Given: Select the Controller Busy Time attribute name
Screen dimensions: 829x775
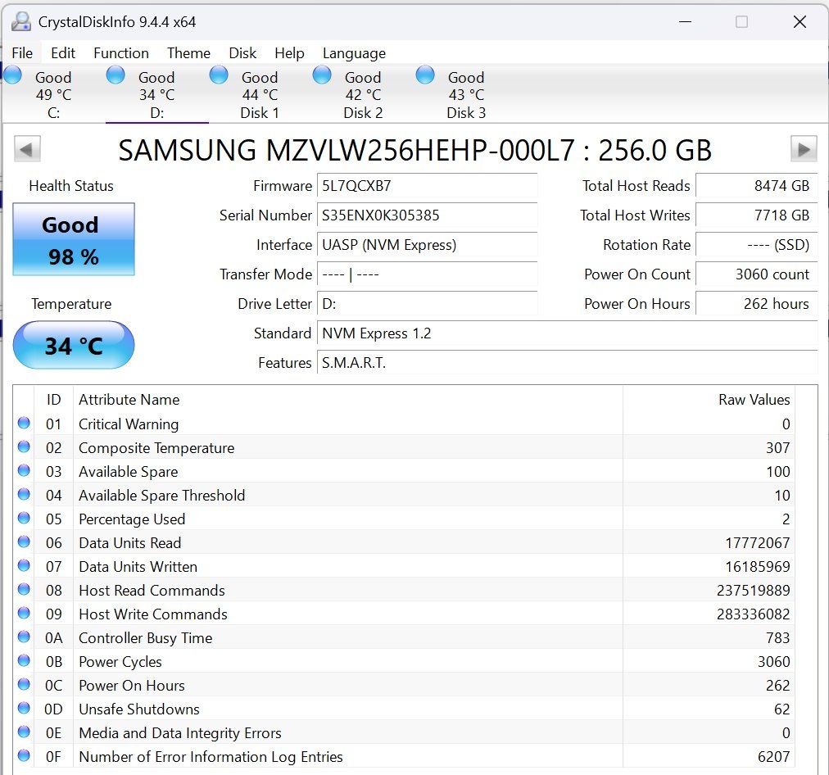Looking at the screenshot, I should (145, 638).
